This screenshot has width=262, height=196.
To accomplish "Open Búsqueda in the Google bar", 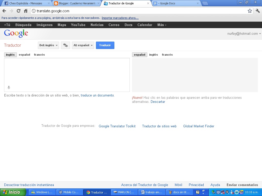I will click(23, 25).
